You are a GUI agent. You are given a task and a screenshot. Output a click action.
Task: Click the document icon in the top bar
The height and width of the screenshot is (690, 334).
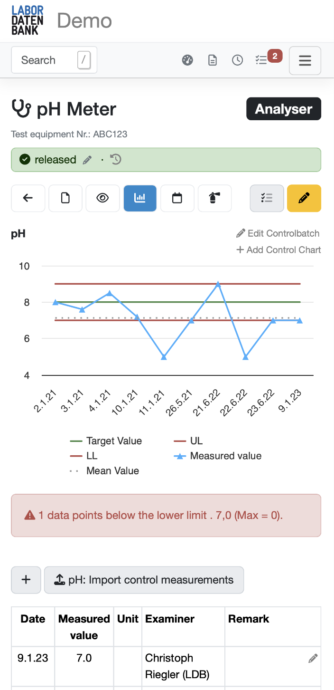click(x=213, y=60)
